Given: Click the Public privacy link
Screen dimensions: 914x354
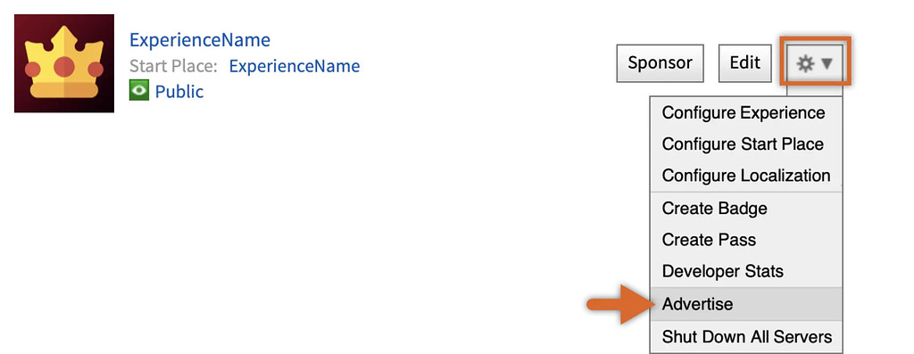Looking at the screenshot, I should [179, 92].
